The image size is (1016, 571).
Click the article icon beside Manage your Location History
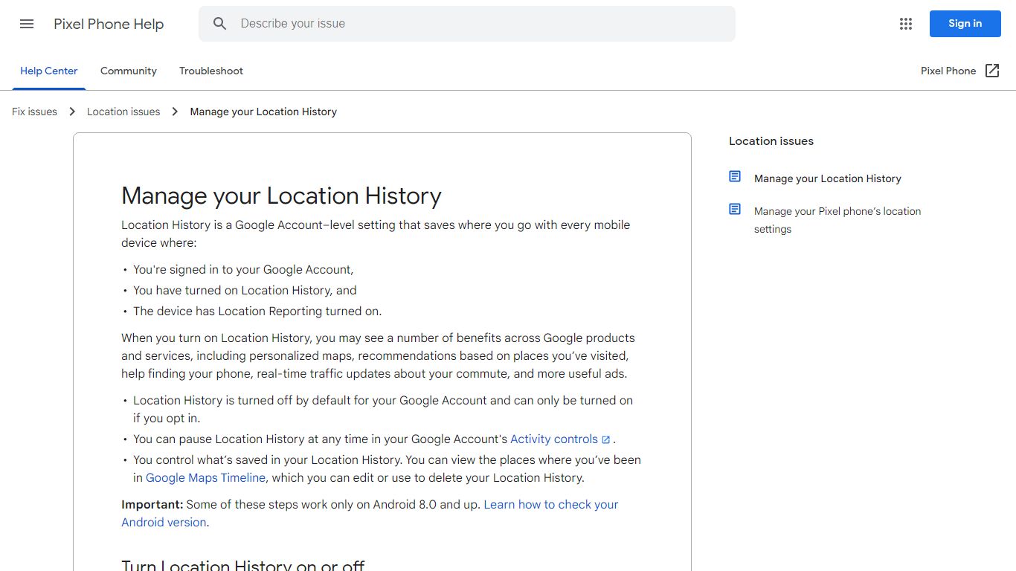point(735,177)
